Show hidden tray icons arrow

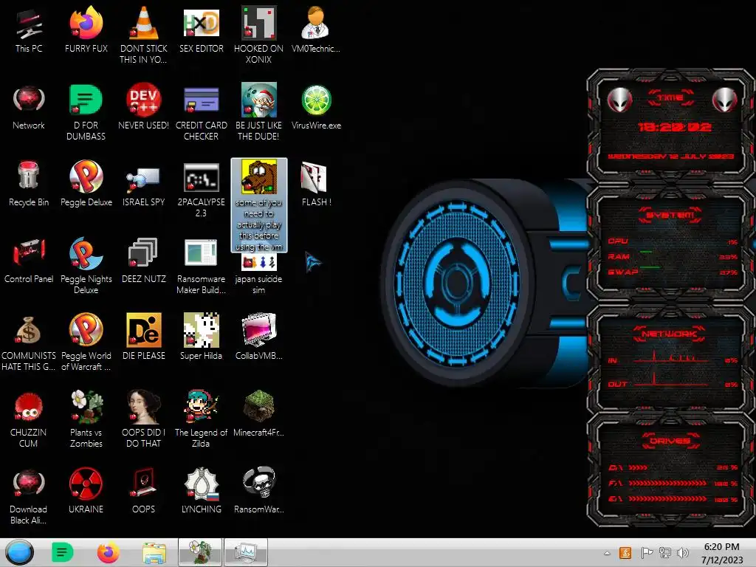(607, 553)
